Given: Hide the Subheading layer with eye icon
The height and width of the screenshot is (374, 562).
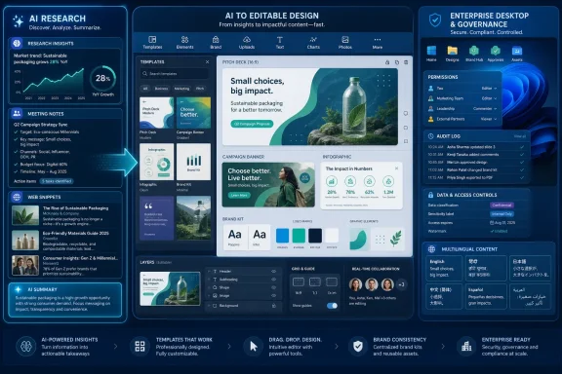Looking at the screenshot, I should (x=273, y=280).
